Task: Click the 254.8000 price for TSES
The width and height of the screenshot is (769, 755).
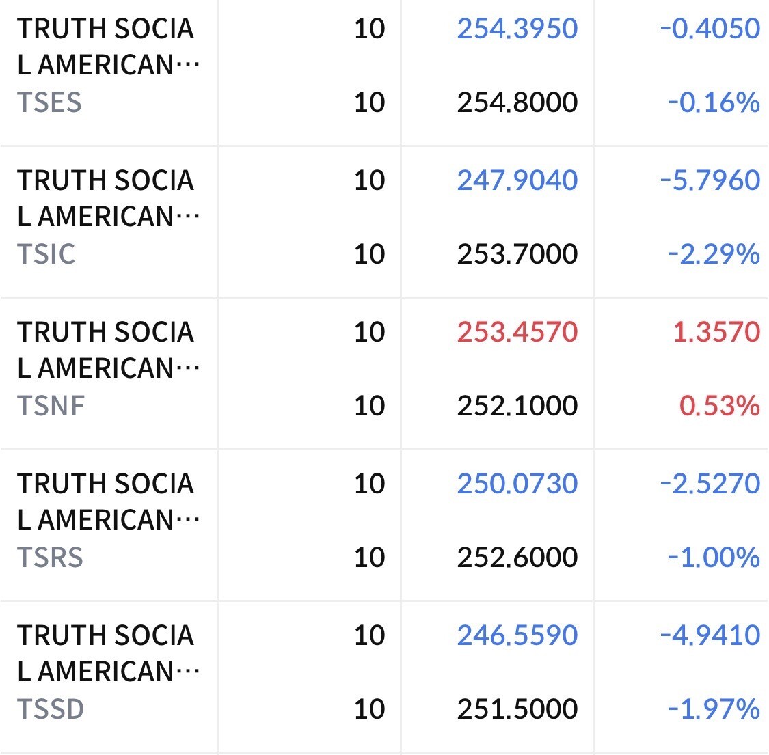Action: click(x=517, y=102)
